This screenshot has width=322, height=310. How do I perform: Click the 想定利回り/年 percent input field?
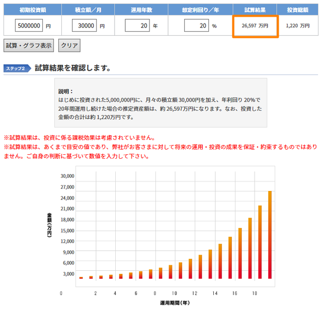coord(196,26)
